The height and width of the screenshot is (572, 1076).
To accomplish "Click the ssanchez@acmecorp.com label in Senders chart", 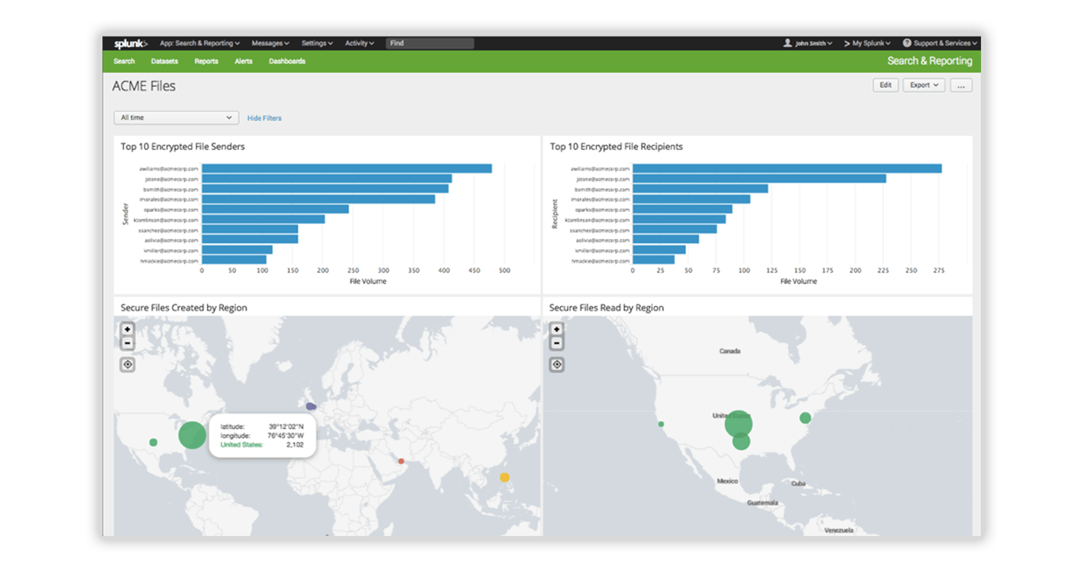I will [168, 231].
